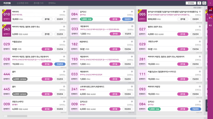The width and height of the screenshot is (213, 119).
Task: Click printer icon on order 241
Action: (132, 86)
